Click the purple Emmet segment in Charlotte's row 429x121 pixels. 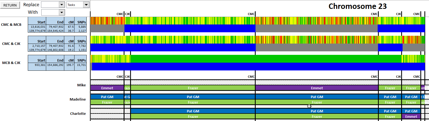pyautogui.click(x=411, y=116)
